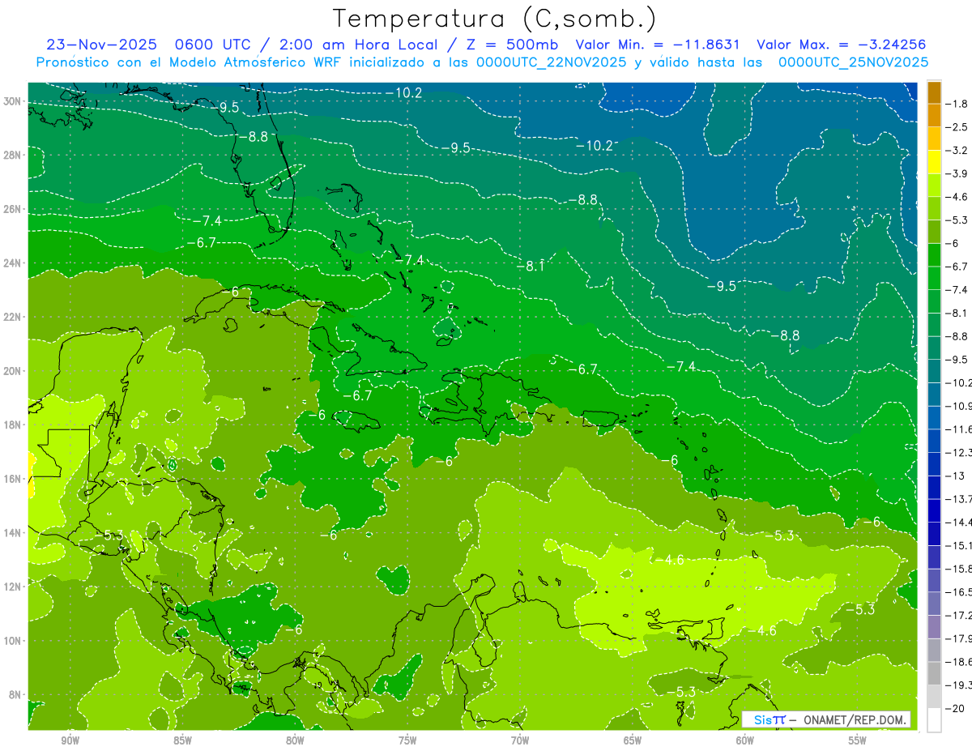
Task: Click the '2:00 am Hora Local' text
Action: pos(358,45)
